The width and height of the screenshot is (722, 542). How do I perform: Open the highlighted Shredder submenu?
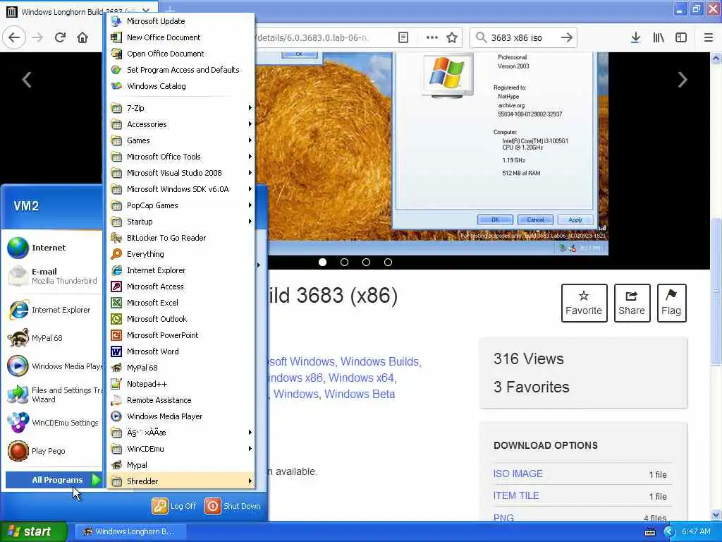pos(180,481)
